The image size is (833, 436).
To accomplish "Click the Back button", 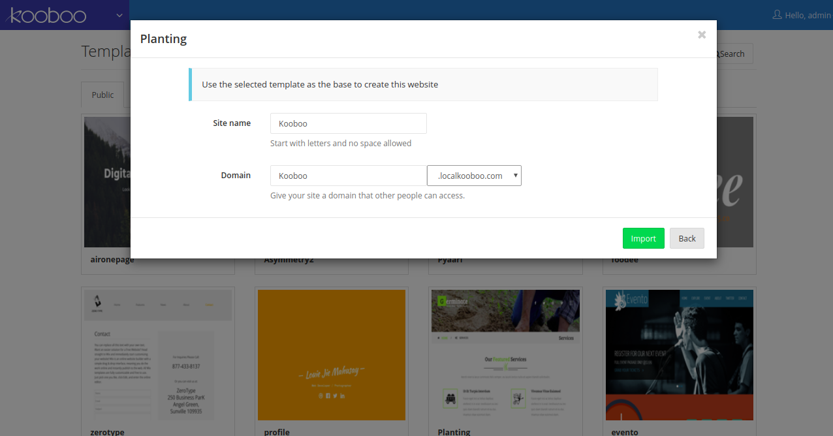I will 687,238.
